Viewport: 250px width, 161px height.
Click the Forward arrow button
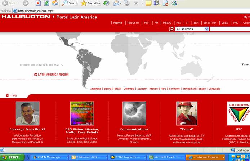coord(26,3)
